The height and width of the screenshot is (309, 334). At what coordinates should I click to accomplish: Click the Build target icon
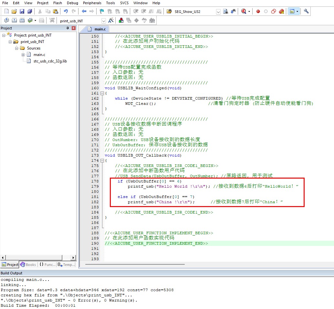click(14, 20)
